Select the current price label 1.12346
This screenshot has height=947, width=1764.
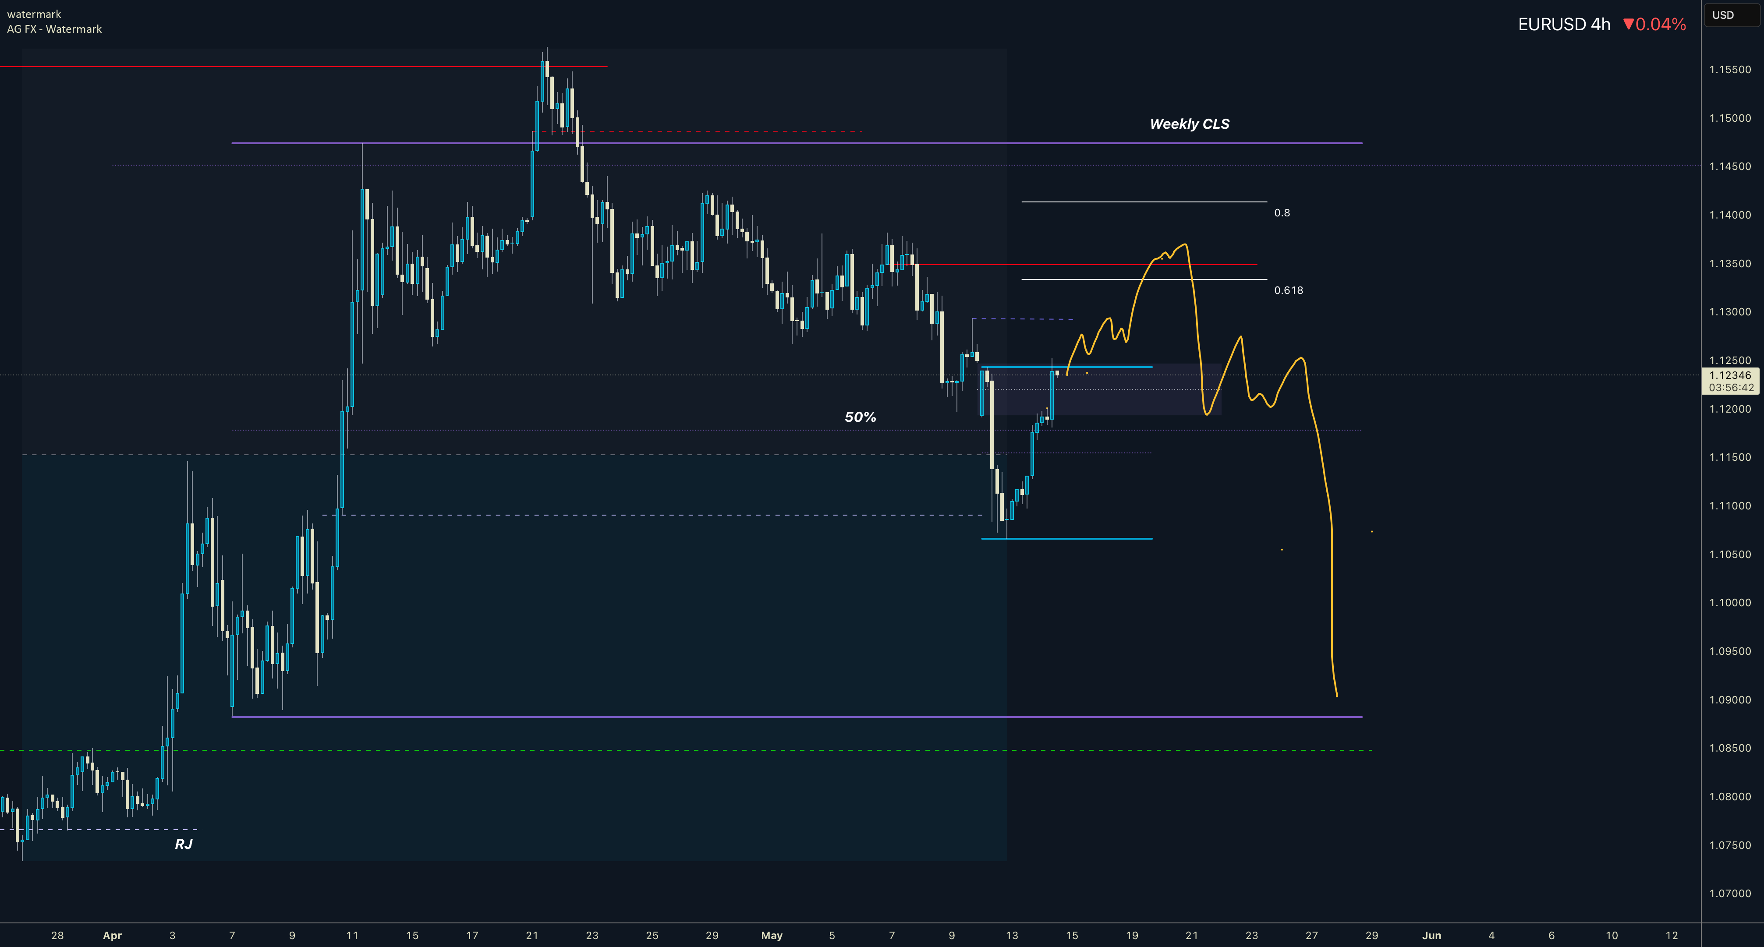point(1730,375)
